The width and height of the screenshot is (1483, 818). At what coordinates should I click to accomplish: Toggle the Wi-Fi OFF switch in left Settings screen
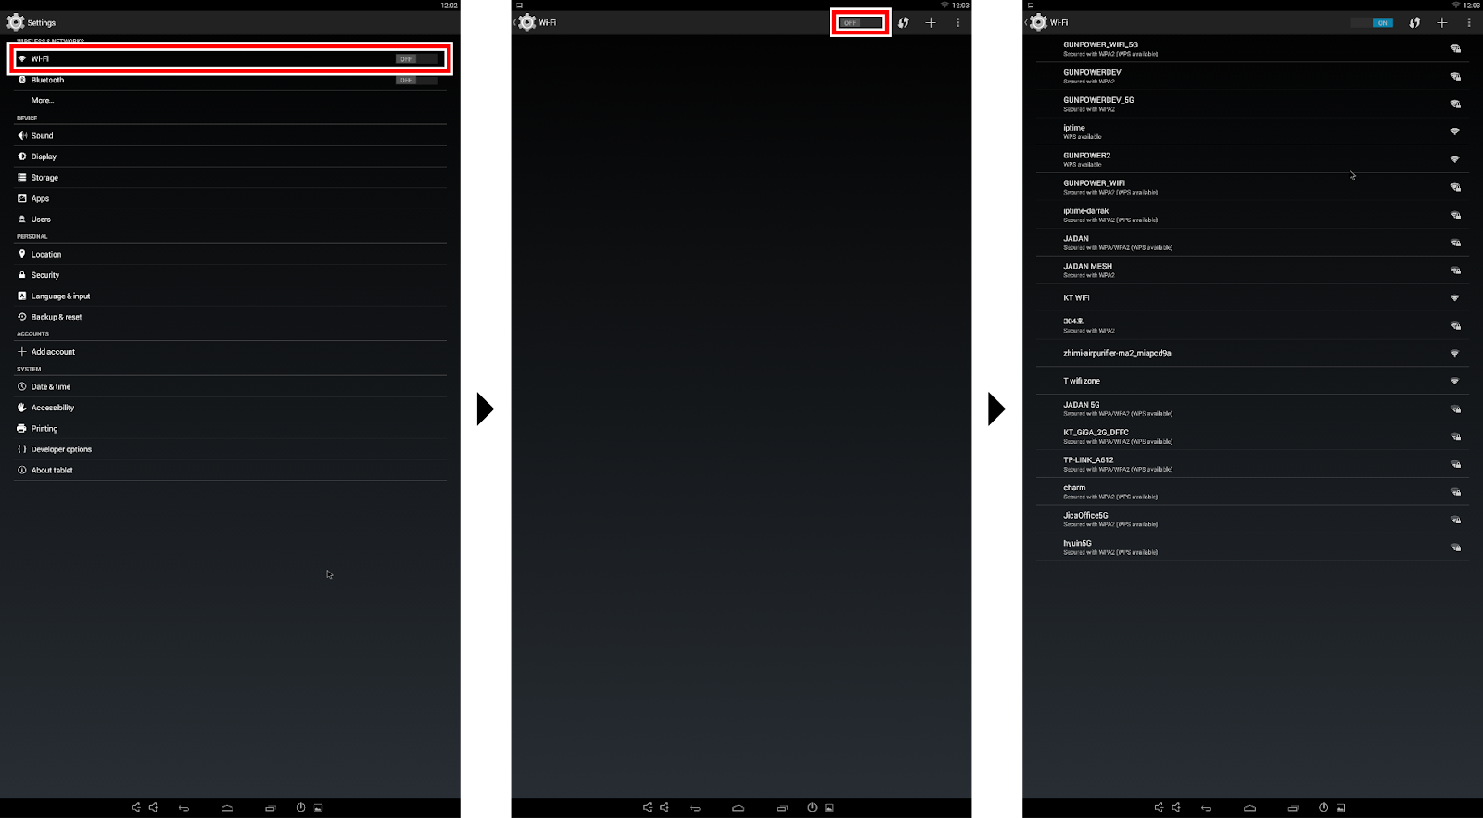coord(416,58)
